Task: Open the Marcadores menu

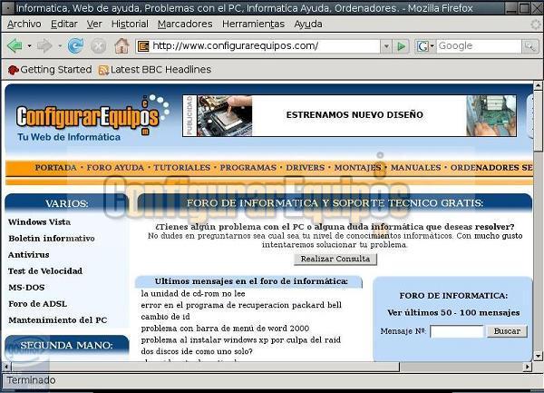Action: point(185,24)
